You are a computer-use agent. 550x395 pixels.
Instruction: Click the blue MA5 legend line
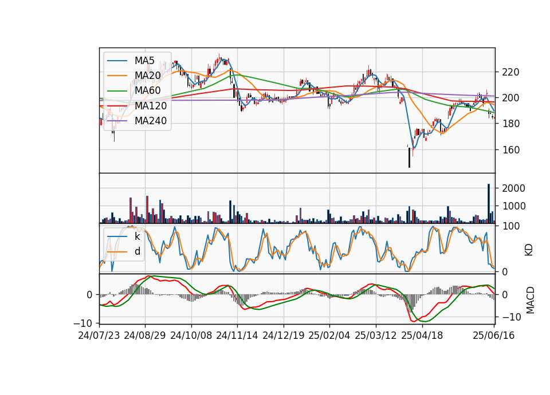click(117, 61)
